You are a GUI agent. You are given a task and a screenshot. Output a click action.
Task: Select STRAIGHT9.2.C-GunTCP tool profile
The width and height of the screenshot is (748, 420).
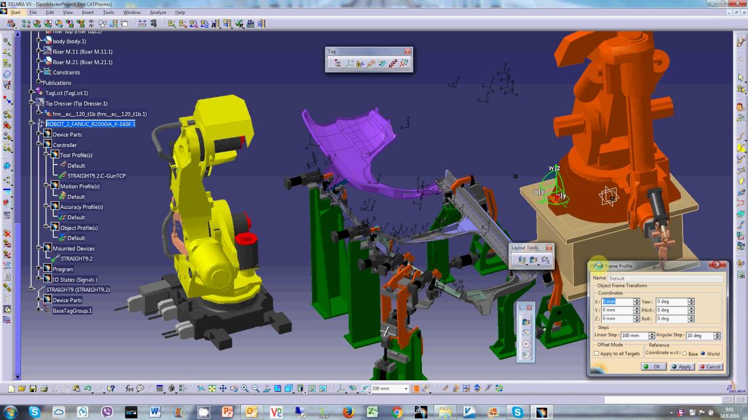pos(96,176)
